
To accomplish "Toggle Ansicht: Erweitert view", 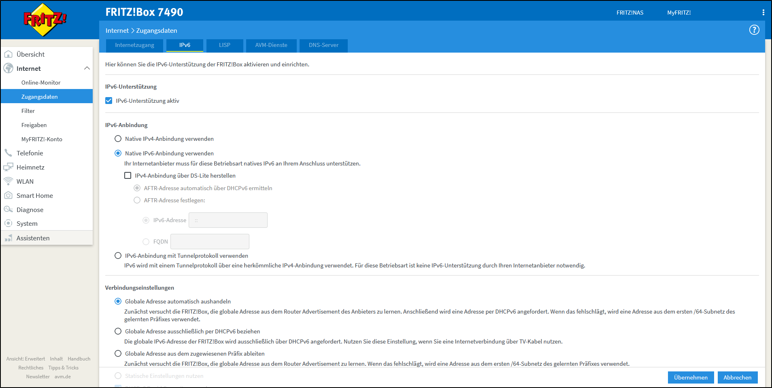I will point(26,359).
